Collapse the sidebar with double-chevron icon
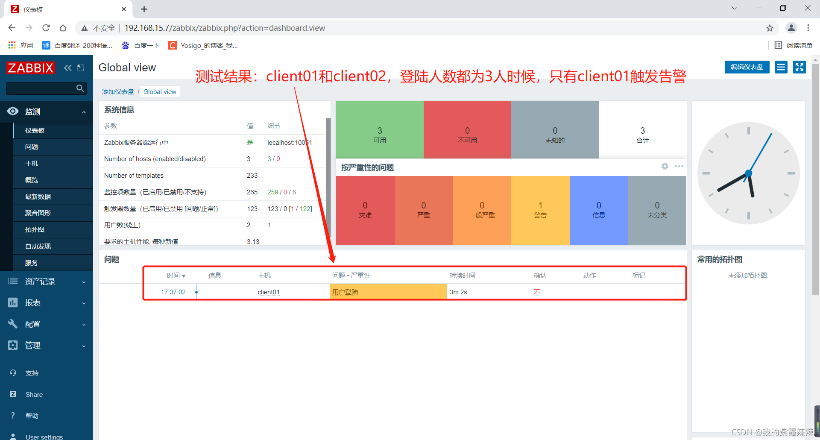 click(x=67, y=67)
